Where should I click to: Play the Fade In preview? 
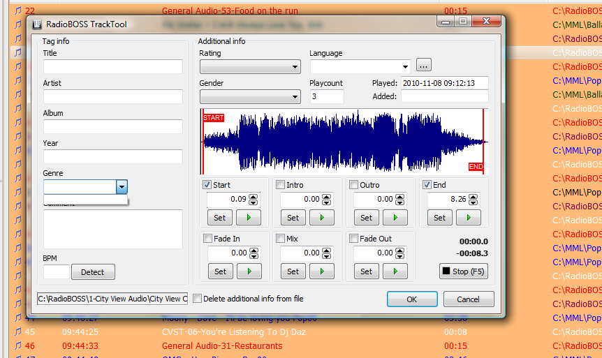coord(249,271)
